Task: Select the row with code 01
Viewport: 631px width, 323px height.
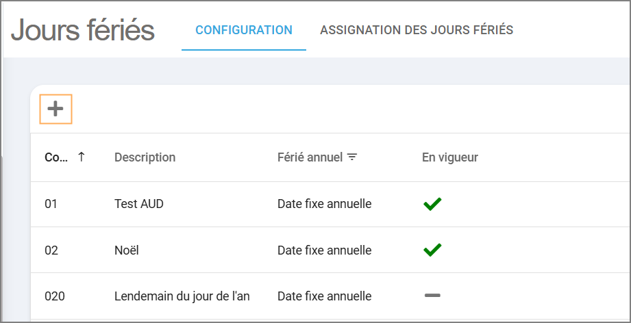Action: tap(51, 204)
